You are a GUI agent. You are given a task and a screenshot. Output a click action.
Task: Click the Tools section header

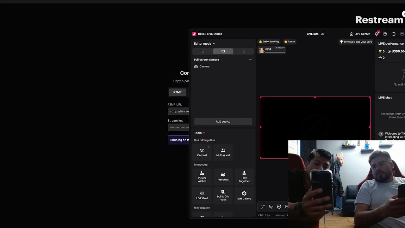[x=198, y=133]
